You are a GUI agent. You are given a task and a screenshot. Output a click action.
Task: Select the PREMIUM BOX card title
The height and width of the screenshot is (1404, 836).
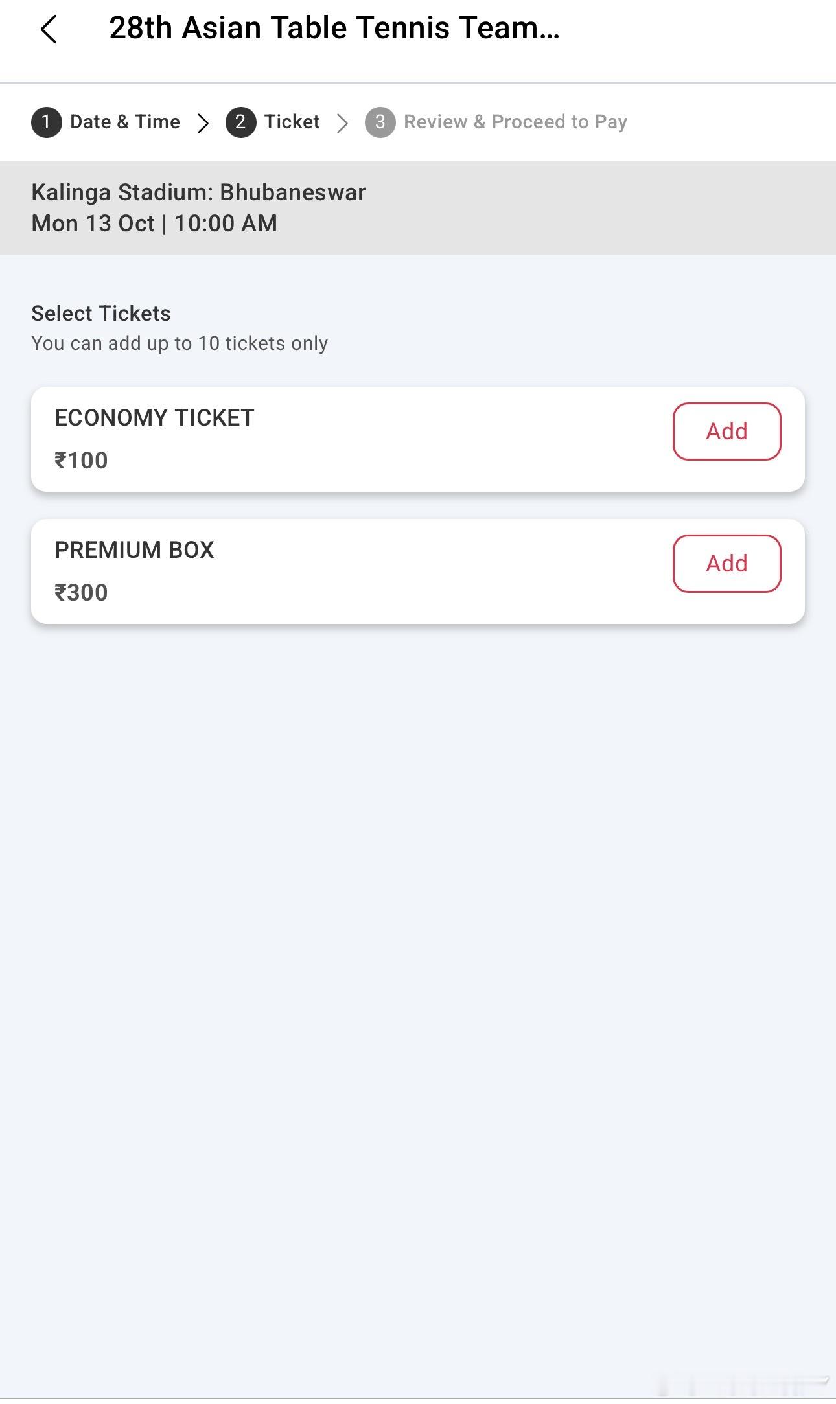(x=134, y=550)
